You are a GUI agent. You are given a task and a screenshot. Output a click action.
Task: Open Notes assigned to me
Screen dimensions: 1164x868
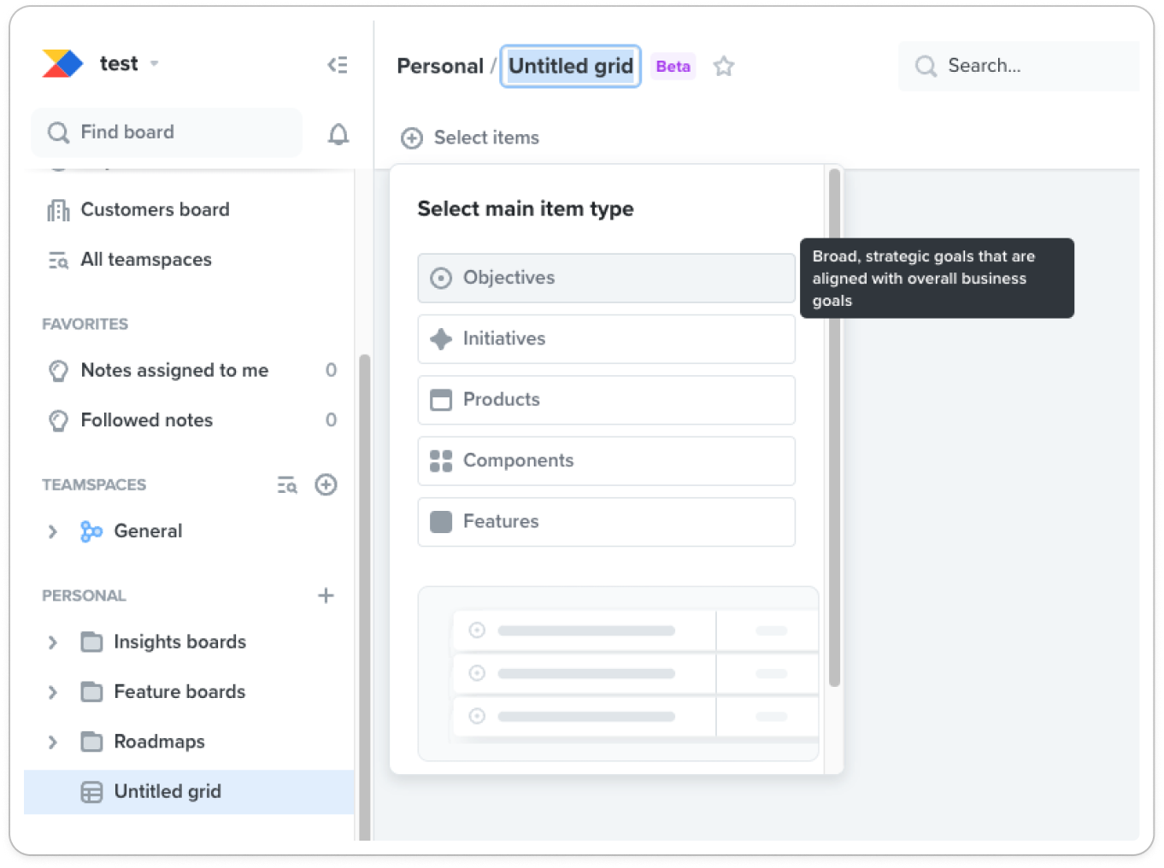174,370
